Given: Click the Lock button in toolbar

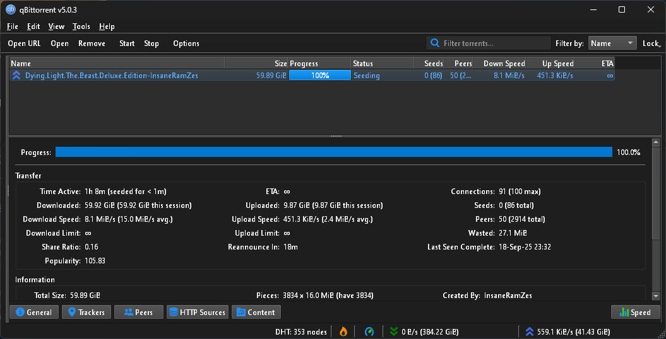Looking at the screenshot, I should 651,43.
